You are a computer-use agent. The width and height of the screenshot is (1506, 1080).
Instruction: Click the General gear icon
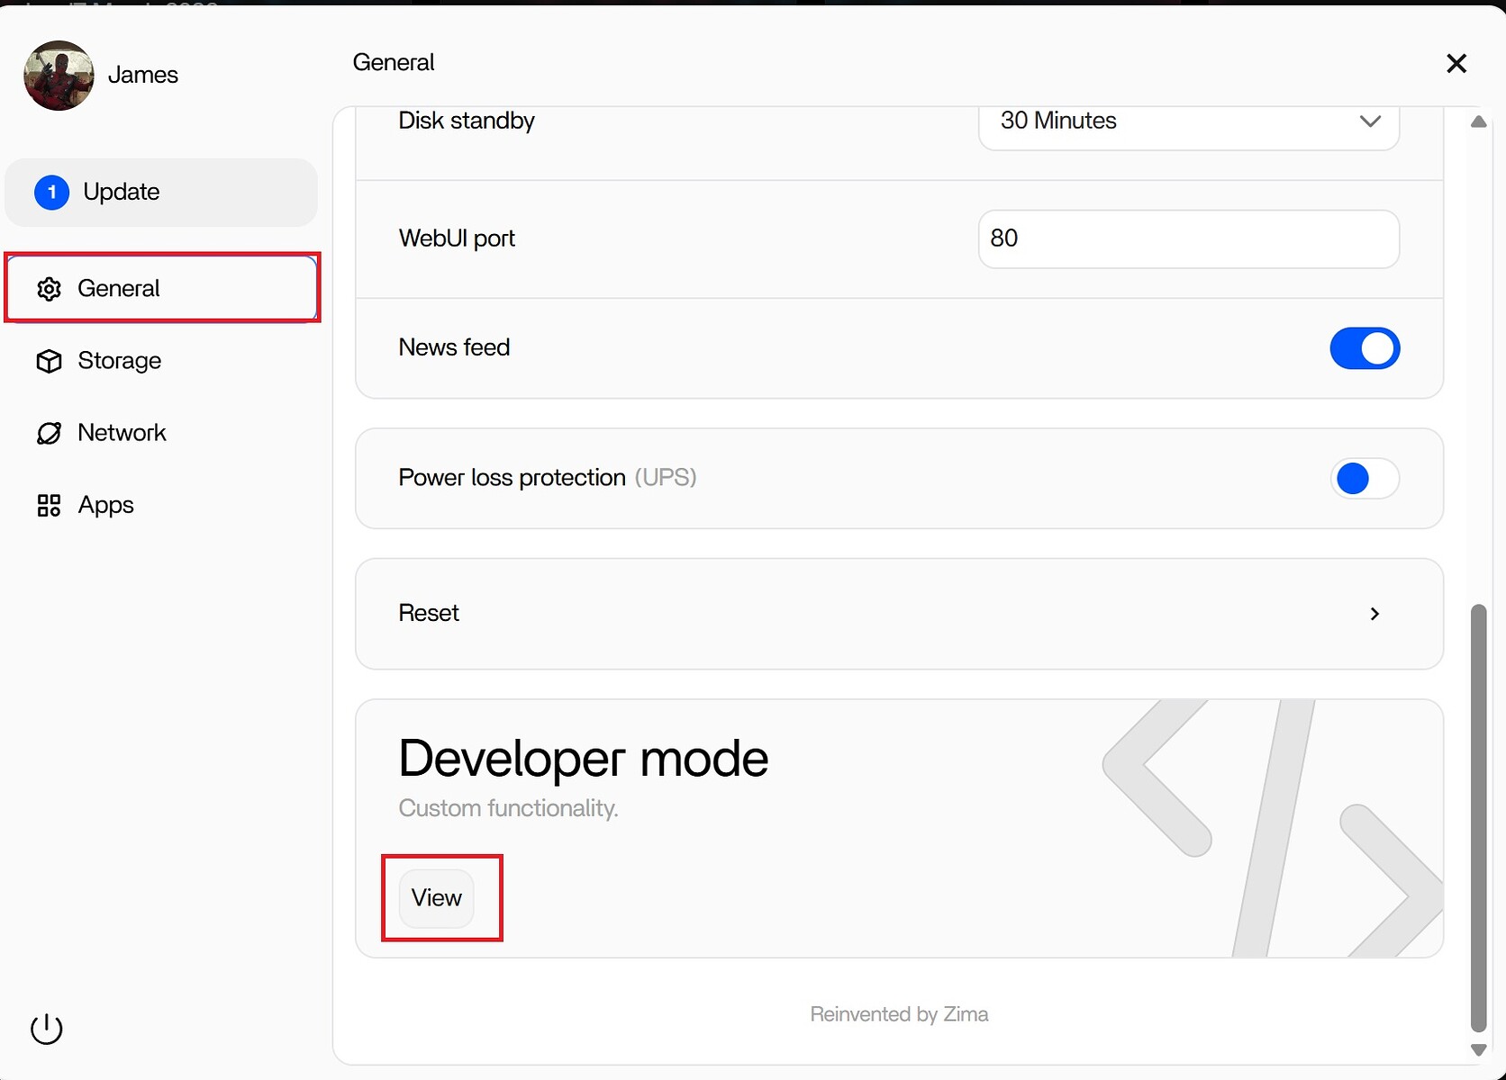pos(49,289)
